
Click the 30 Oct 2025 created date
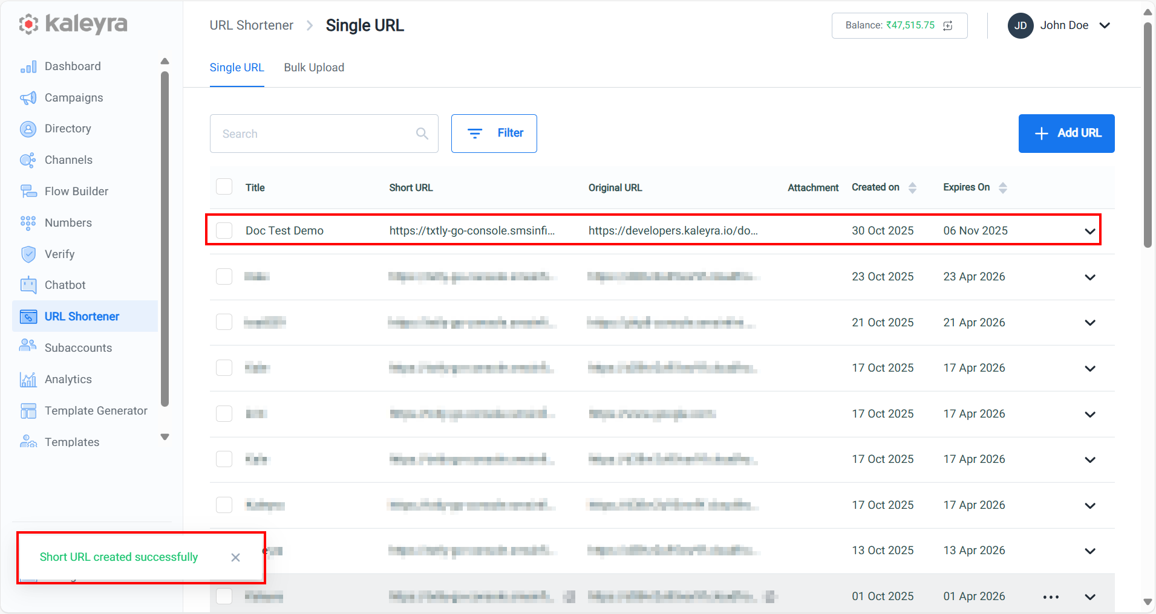pos(883,231)
